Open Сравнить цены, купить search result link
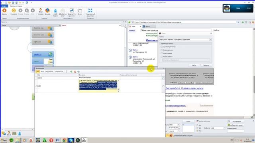 click(184, 88)
